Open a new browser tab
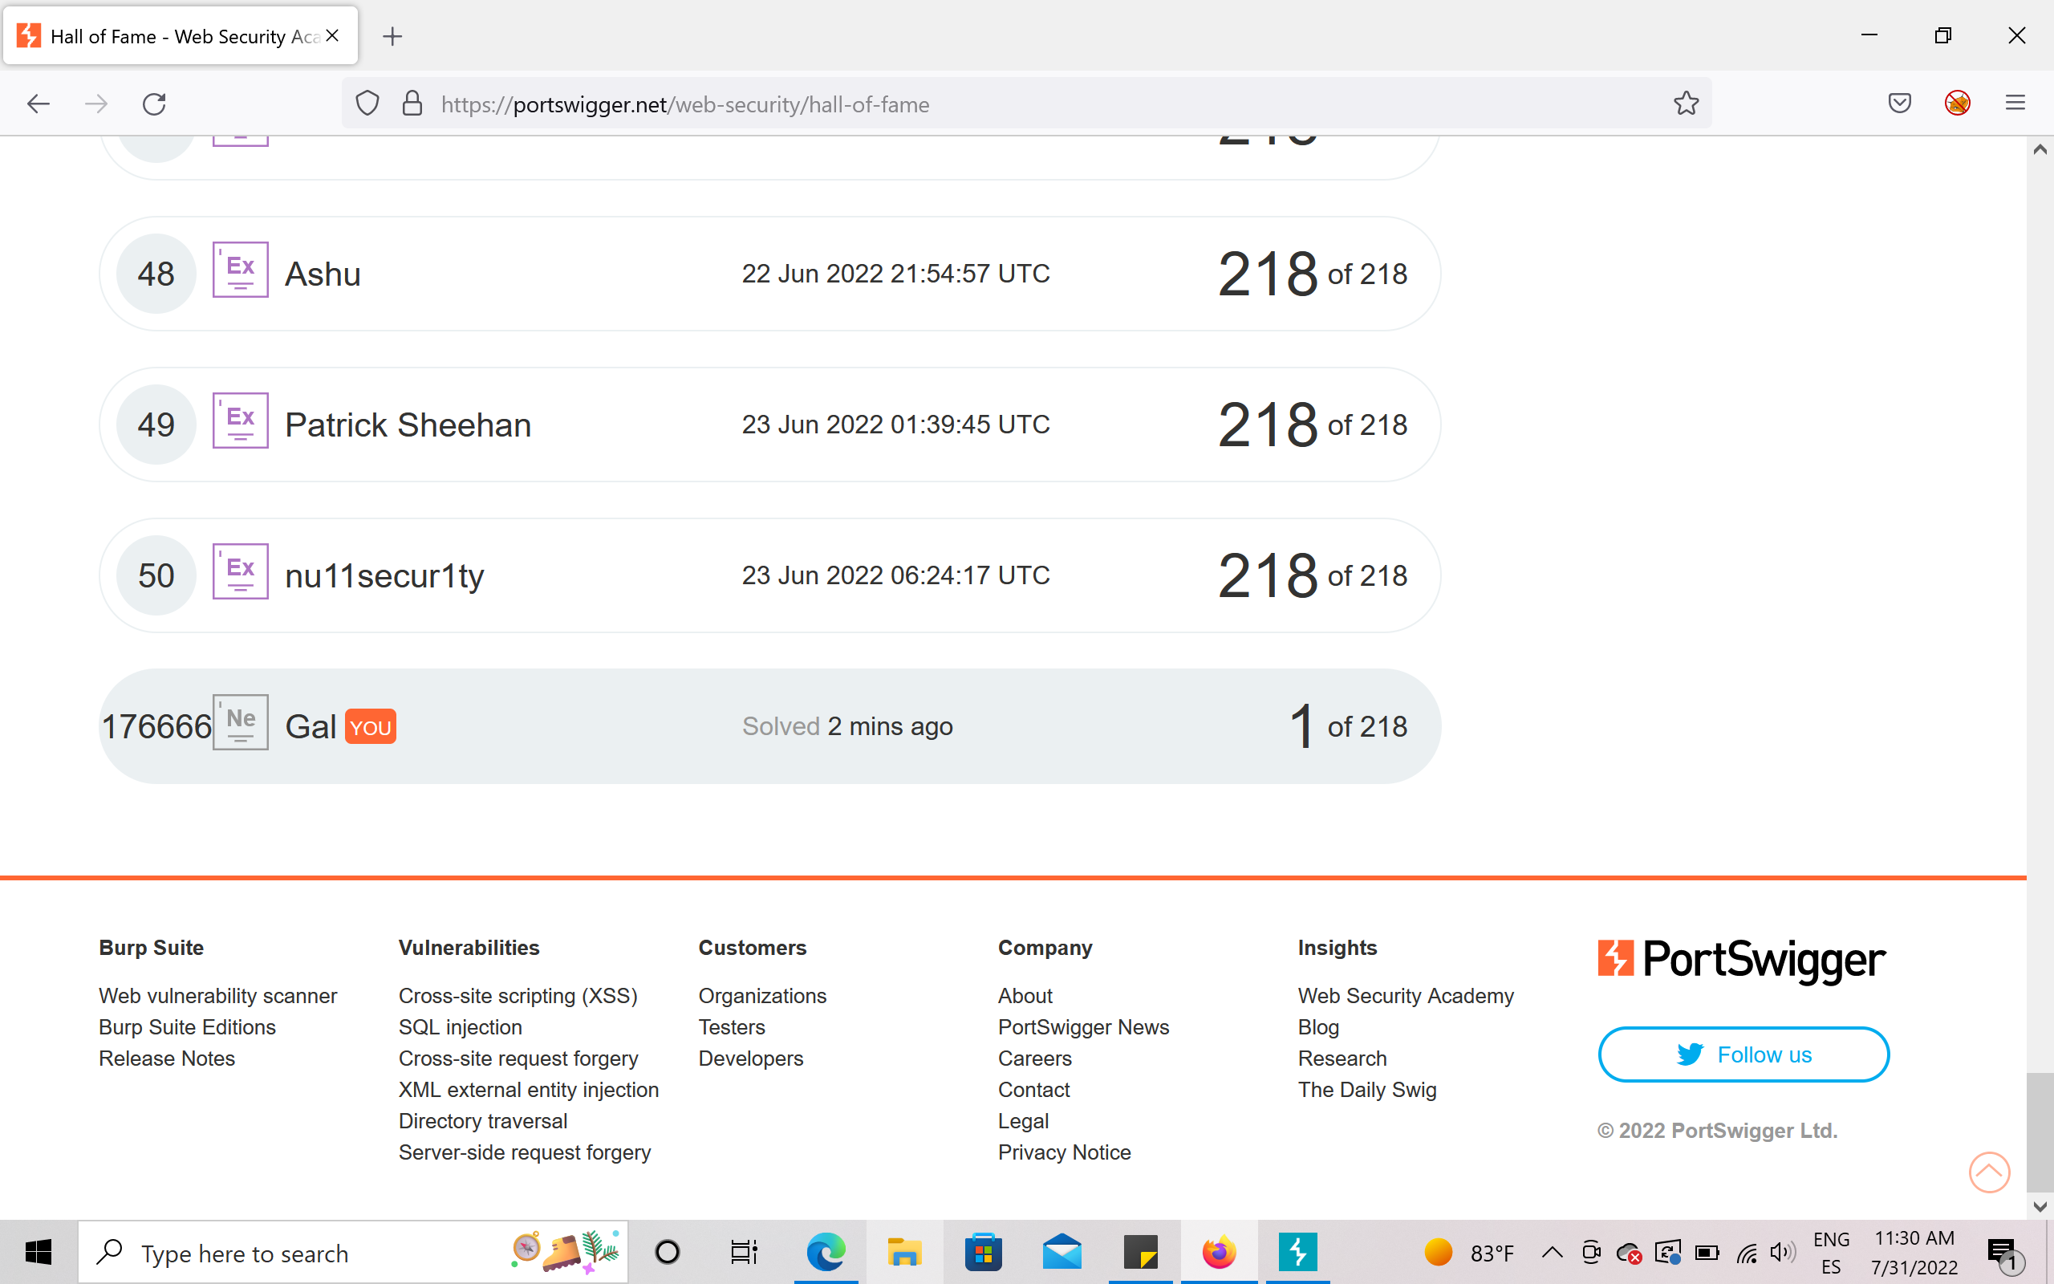The width and height of the screenshot is (2054, 1284). [x=392, y=35]
